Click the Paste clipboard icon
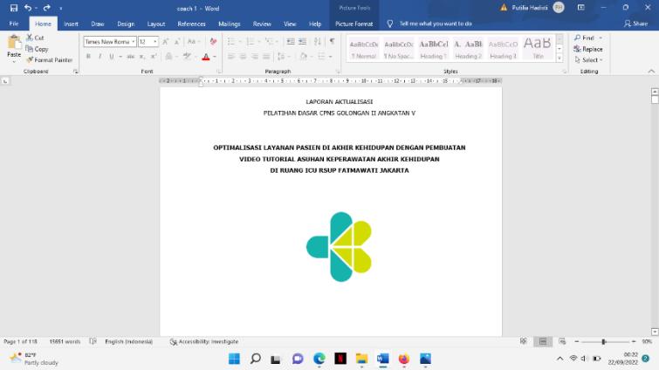659x370 pixels. tap(14, 43)
